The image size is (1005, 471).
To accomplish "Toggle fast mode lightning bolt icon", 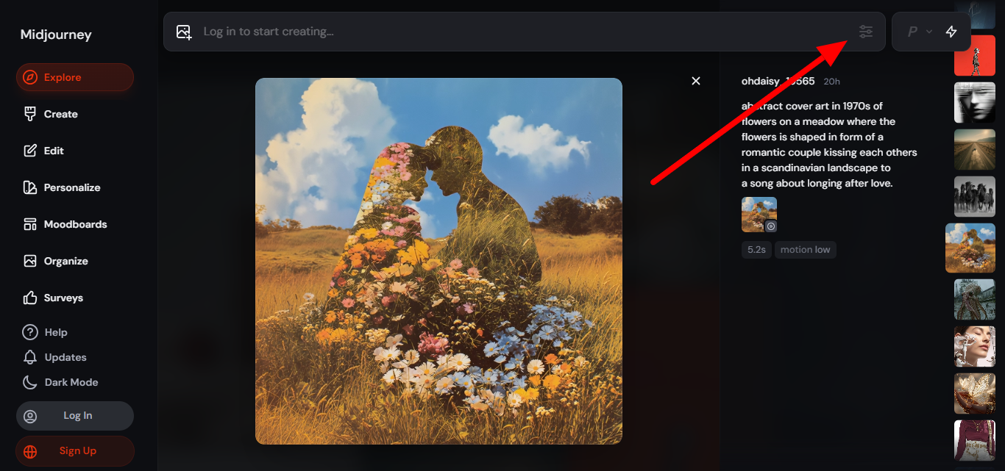I will click(951, 32).
